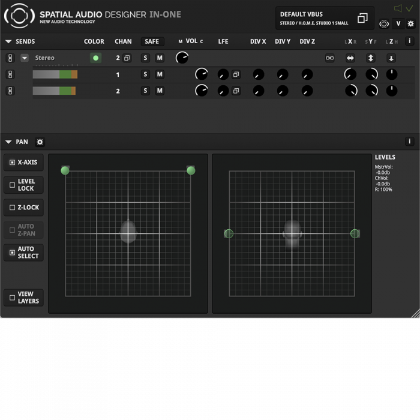Click the R: 100% level readout
The width and height of the screenshot is (420, 420).
click(x=383, y=190)
